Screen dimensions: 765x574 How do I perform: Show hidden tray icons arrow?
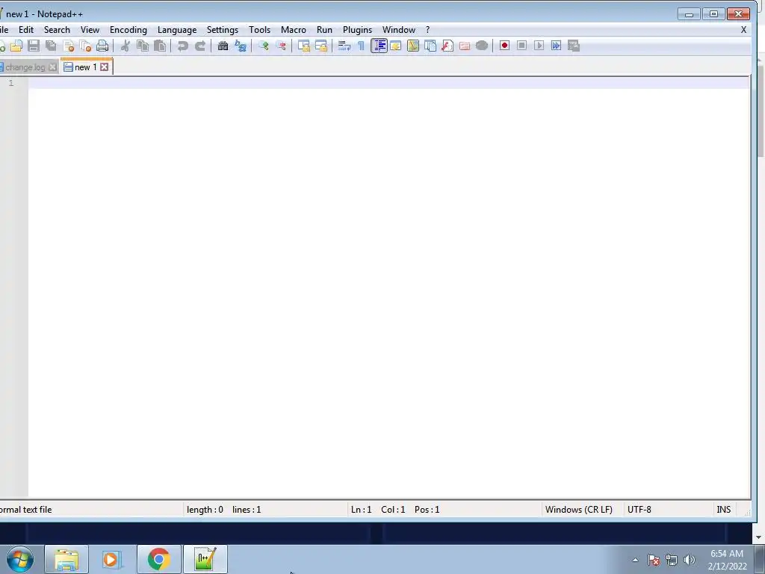[x=635, y=560]
